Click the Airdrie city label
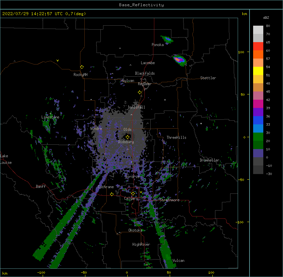Screen dimensions: 283x277 [x=133, y=177]
